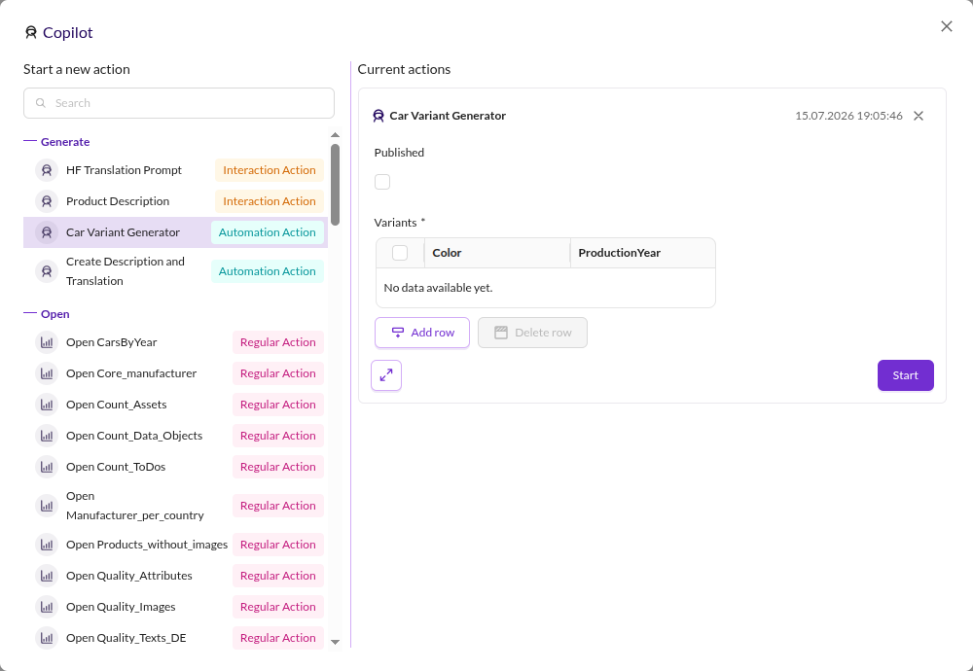Click the Color column header
Viewport: 973px width, 671px height.
pyautogui.click(x=497, y=253)
